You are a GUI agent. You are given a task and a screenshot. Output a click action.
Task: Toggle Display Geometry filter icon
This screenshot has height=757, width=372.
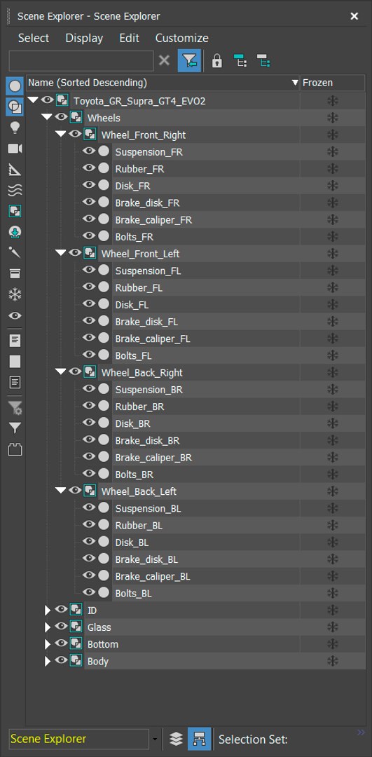point(15,86)
